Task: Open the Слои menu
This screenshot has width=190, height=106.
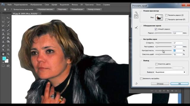Action: tap(47, 5)
